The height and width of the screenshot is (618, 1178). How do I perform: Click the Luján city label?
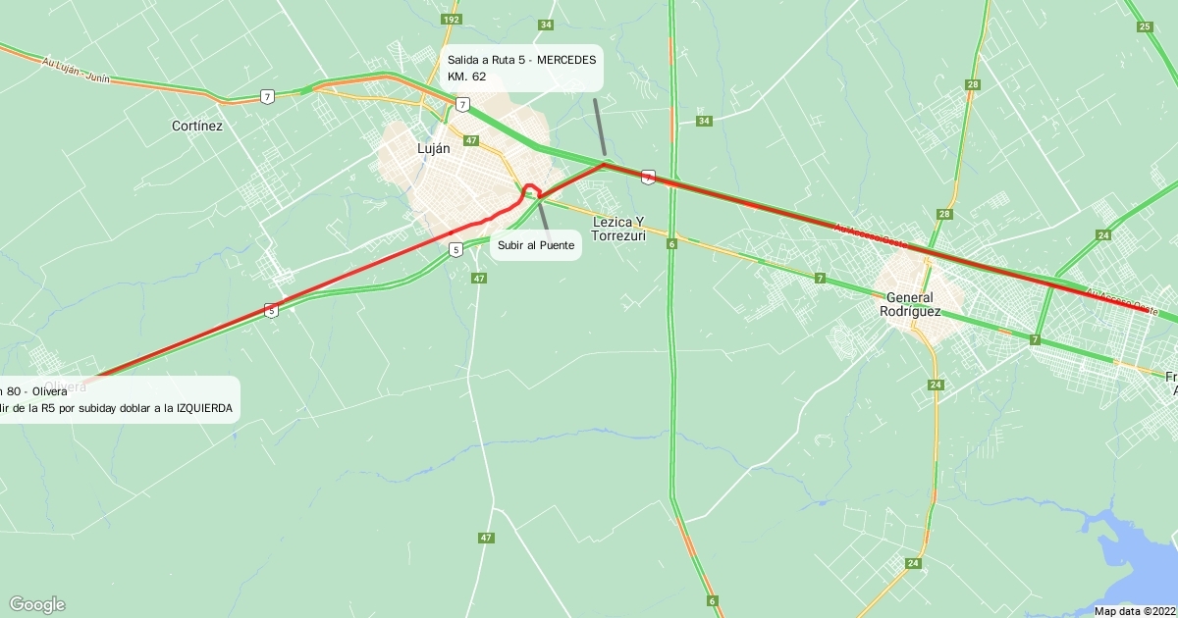pos(434,149)
